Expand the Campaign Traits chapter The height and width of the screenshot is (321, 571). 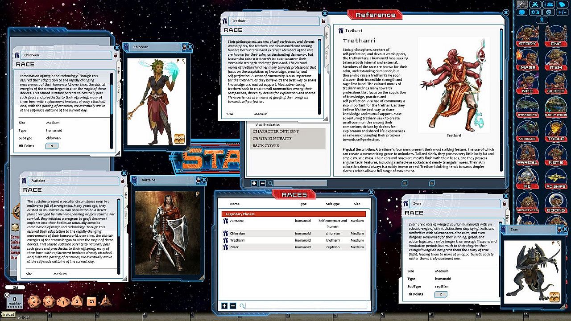(287, 139)
